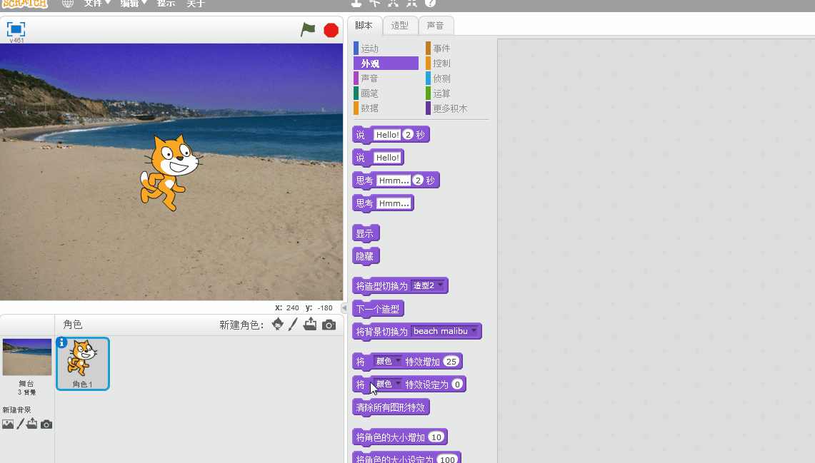The image size is (815, 463).
Task: Select the 声音 block category
Action: coord(386,78)
